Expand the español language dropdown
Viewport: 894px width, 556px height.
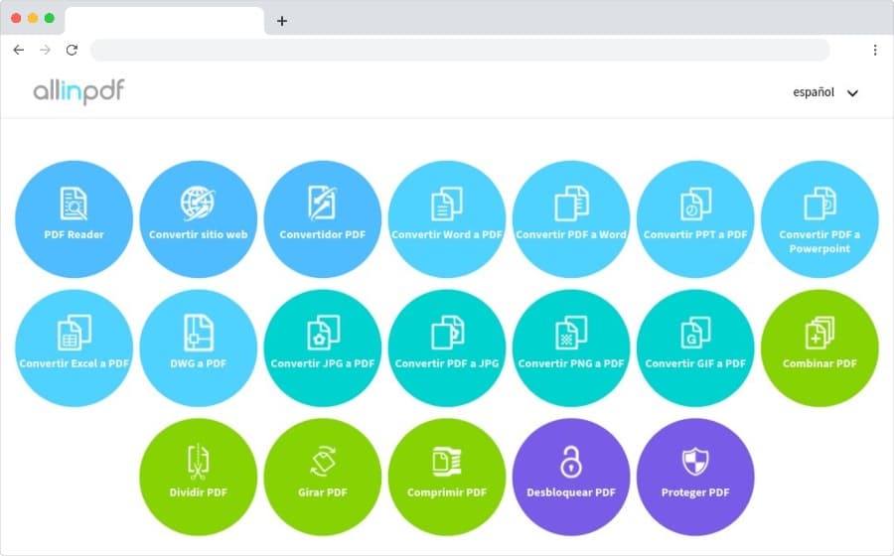click(x=825, y=92)
